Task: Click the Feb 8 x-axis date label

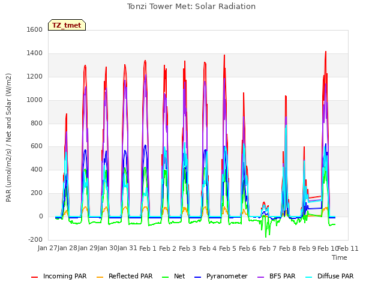Action: pyautogui.click(x=287, y=249)
